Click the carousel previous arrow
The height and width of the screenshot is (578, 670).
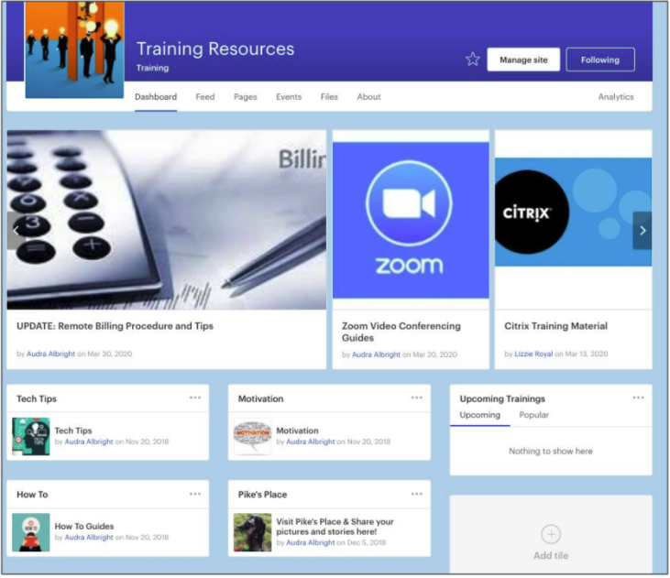click(16, 231)
